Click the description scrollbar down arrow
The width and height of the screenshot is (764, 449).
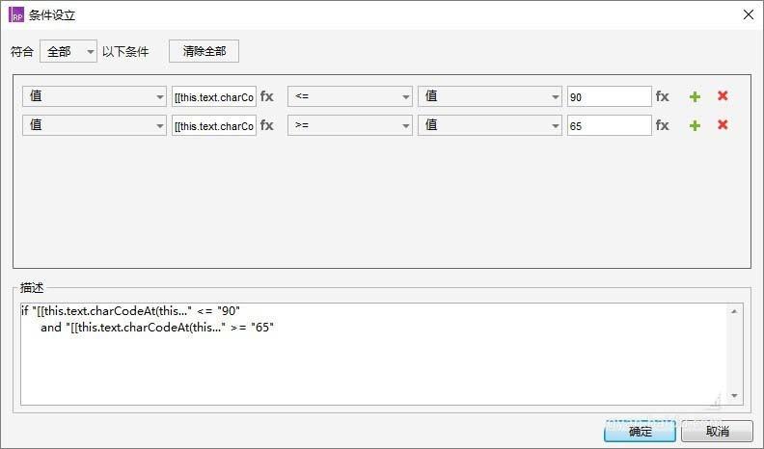(x=734, y=396)
